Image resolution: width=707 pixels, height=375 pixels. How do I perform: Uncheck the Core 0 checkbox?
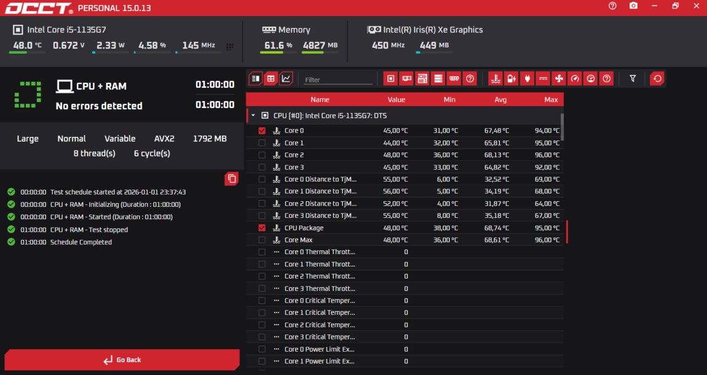tap(262, 131)
